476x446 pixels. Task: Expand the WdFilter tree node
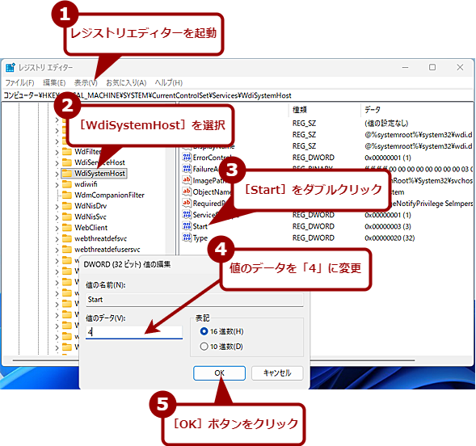(57, 152)
